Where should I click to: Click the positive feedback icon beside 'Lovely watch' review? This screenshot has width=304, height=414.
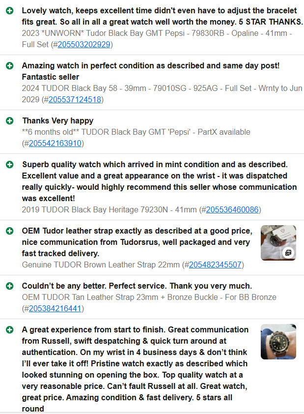(10, 11)
